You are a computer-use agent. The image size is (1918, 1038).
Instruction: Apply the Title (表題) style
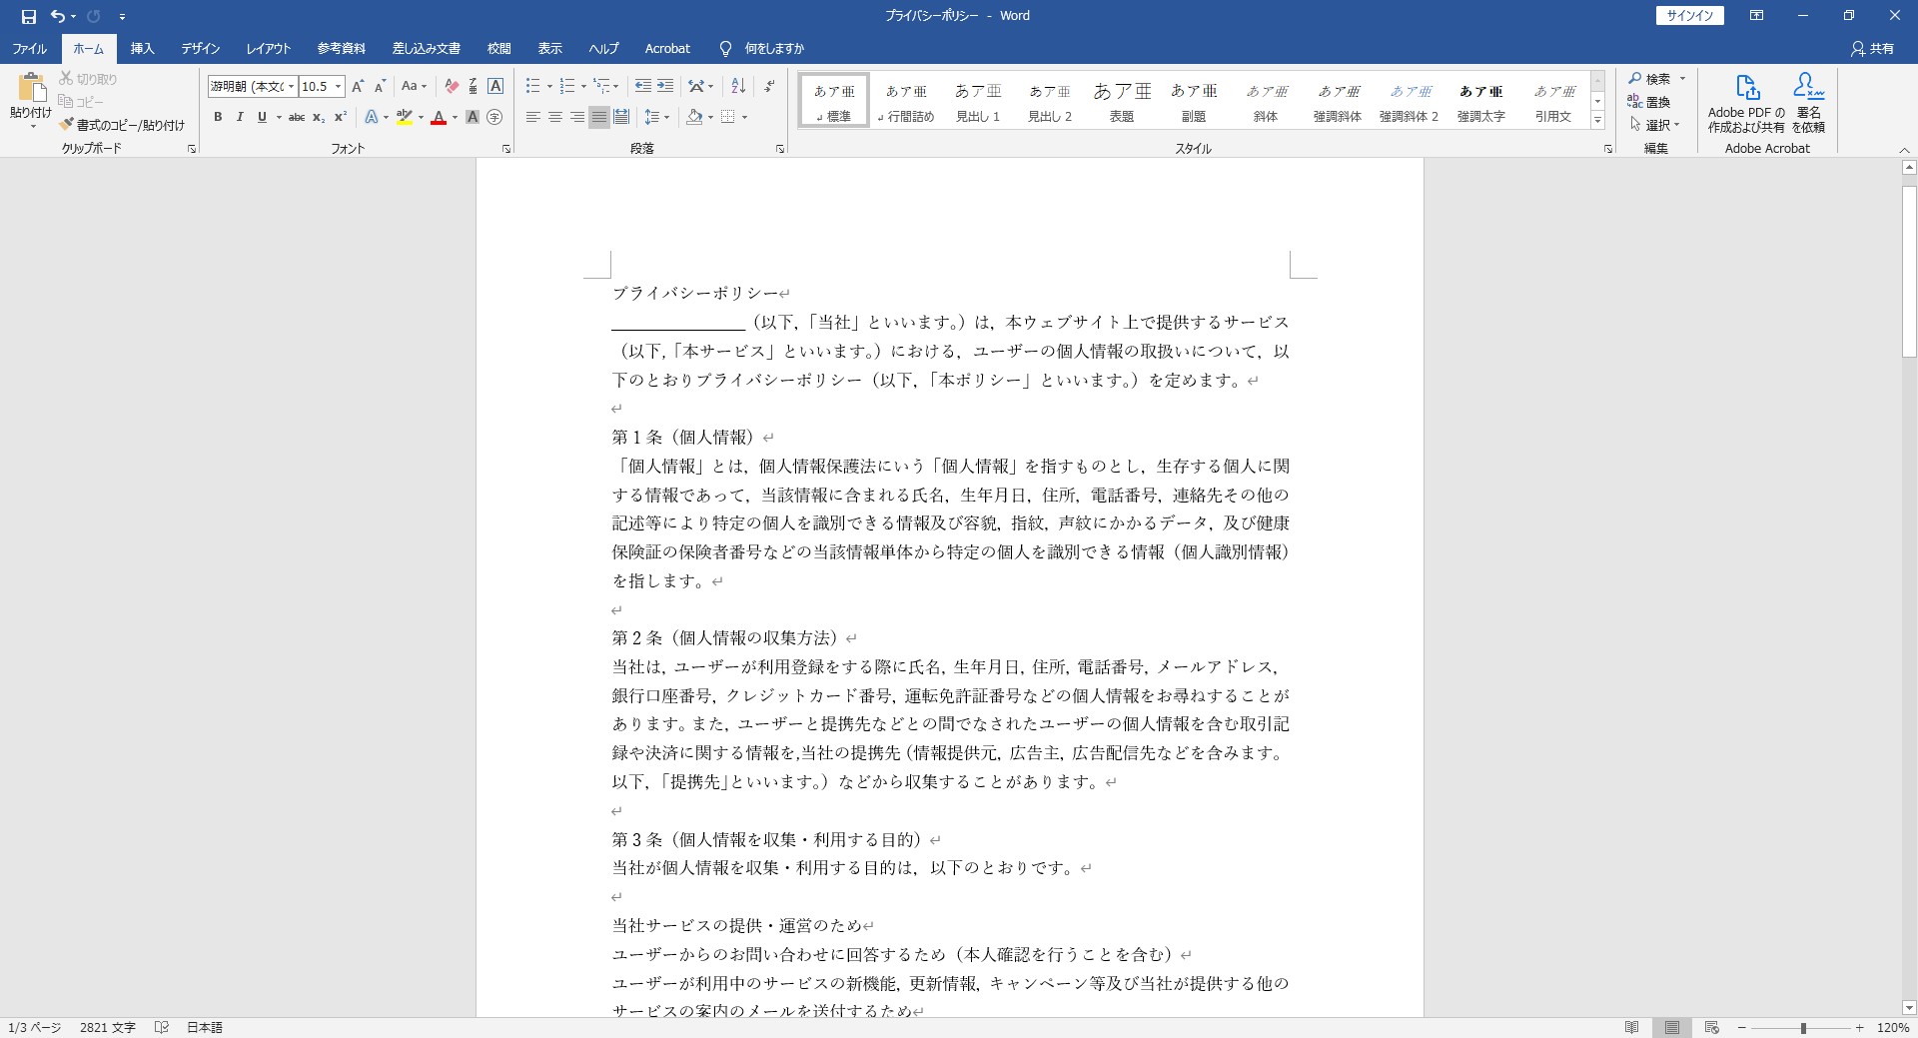(1122, 101)
